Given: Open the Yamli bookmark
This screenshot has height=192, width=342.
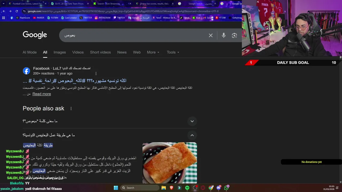Looking at the screenshot, I should [x=164, y=18].
